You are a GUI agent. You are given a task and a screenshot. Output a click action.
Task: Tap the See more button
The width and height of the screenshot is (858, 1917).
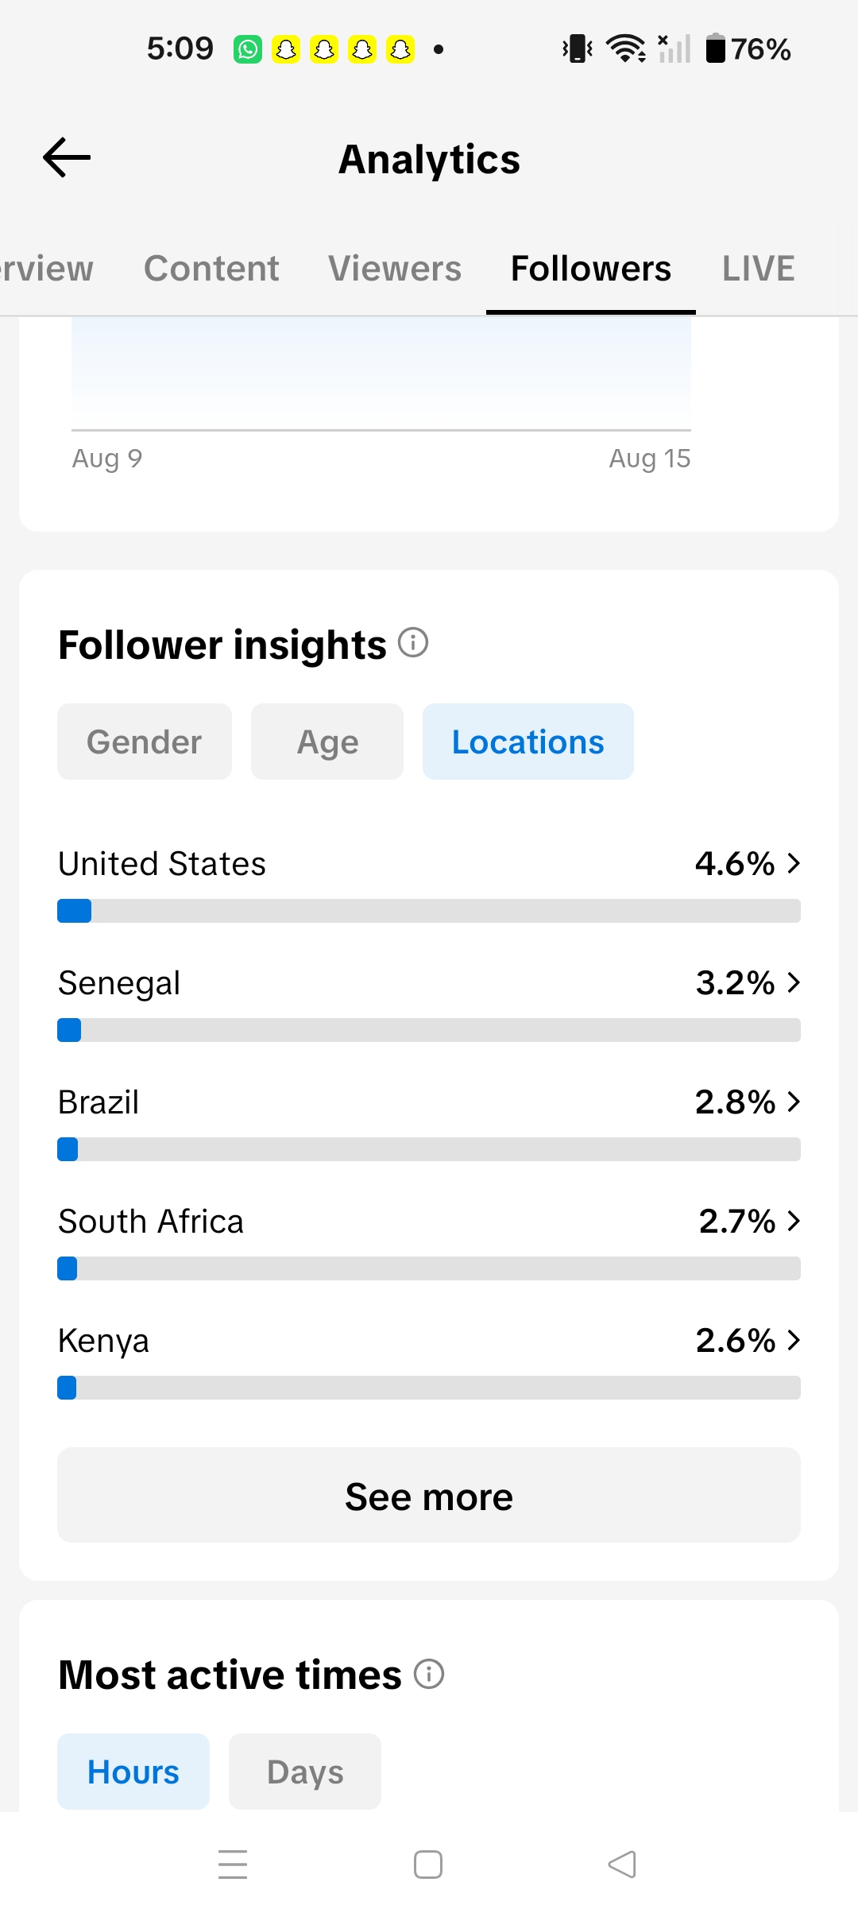pos(429,1495)
